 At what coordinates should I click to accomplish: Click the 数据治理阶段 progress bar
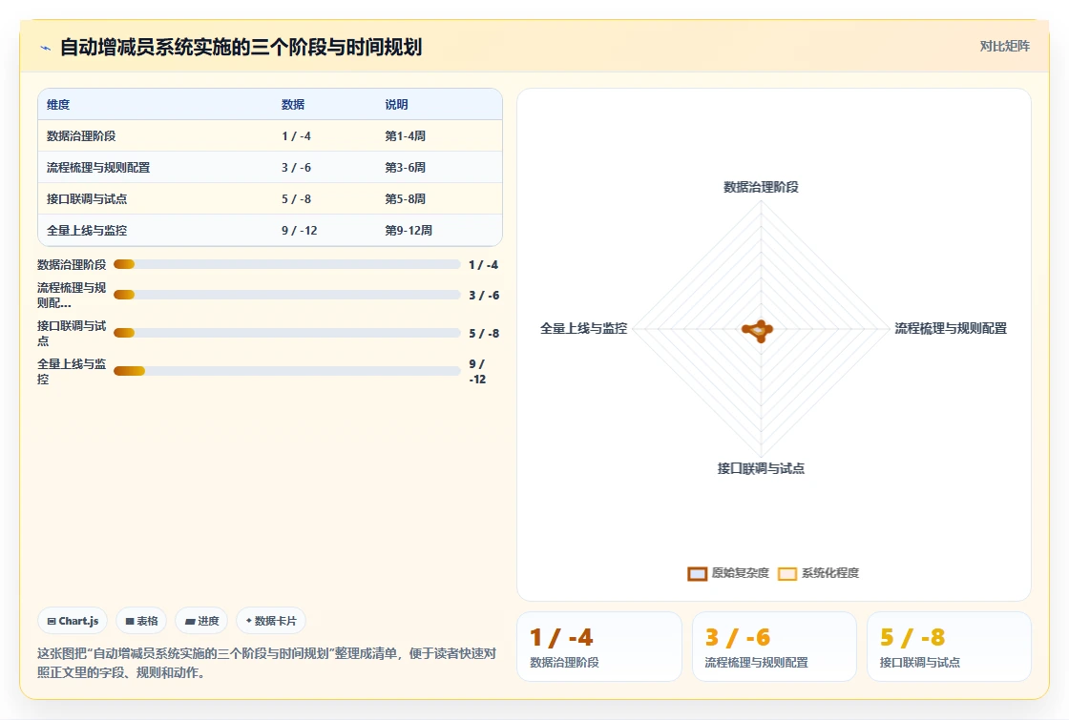click(287, 264)
